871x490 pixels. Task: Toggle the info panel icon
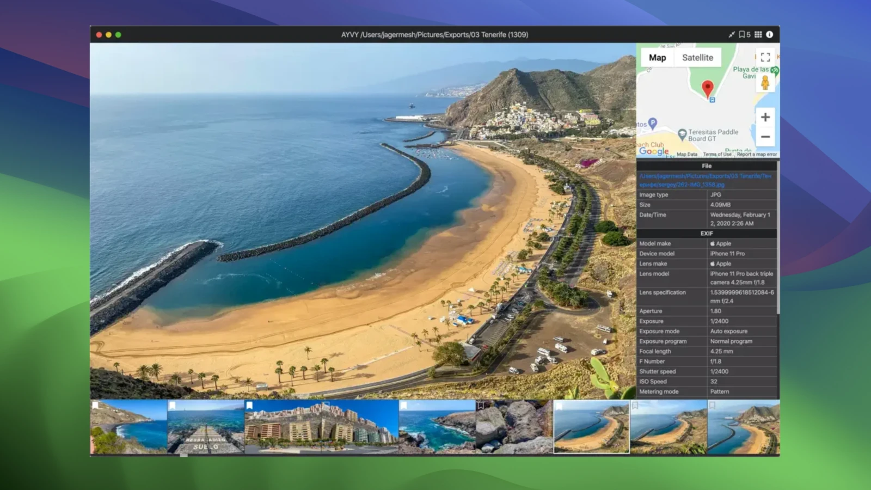point(769,34)
